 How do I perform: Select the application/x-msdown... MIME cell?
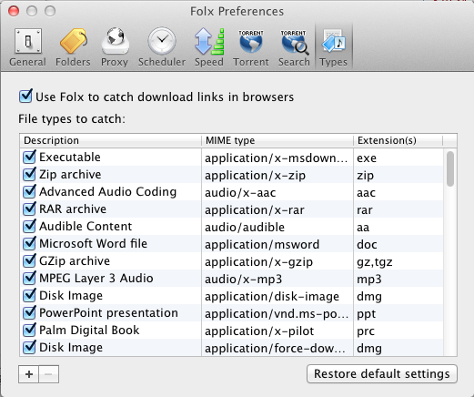[x=277, y=158]
